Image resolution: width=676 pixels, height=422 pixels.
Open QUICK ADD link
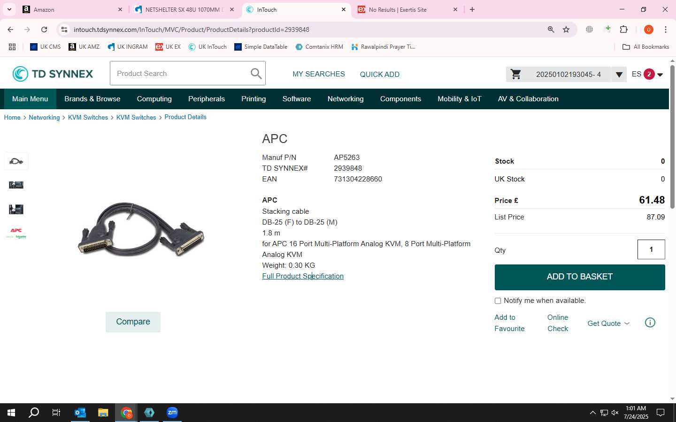380,75
